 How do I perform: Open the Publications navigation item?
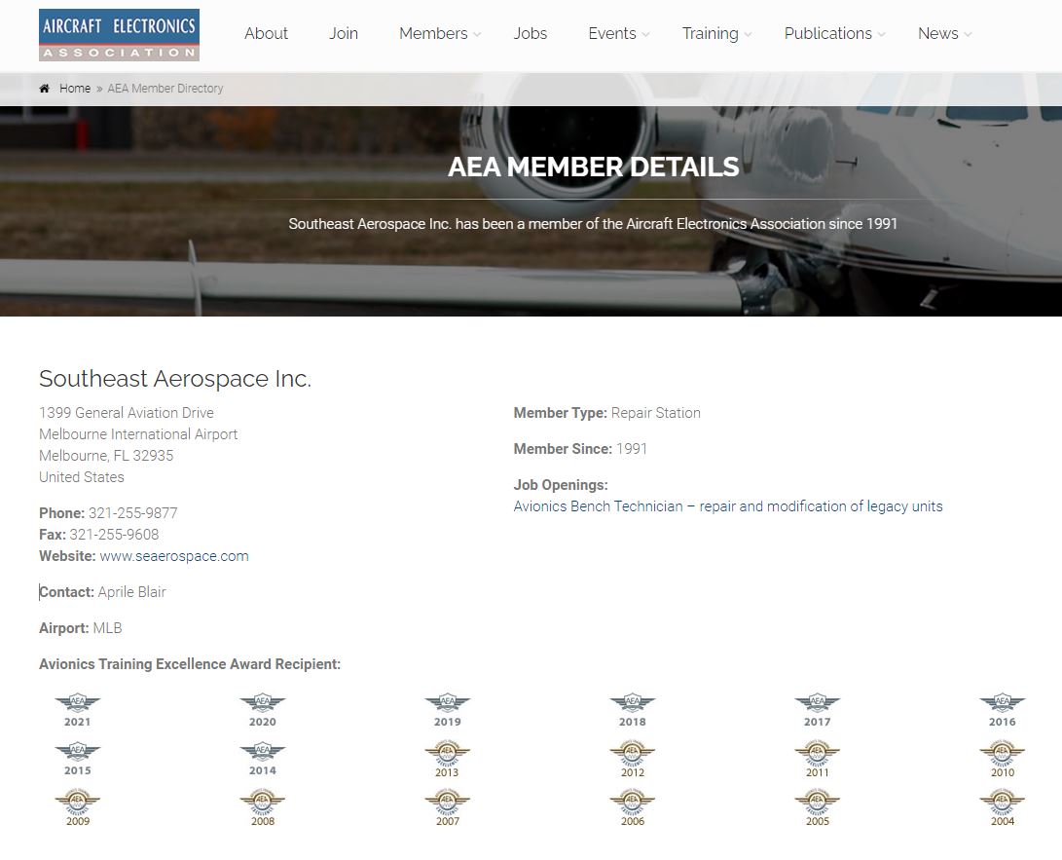pyautogui.click(x=827, y=33)
